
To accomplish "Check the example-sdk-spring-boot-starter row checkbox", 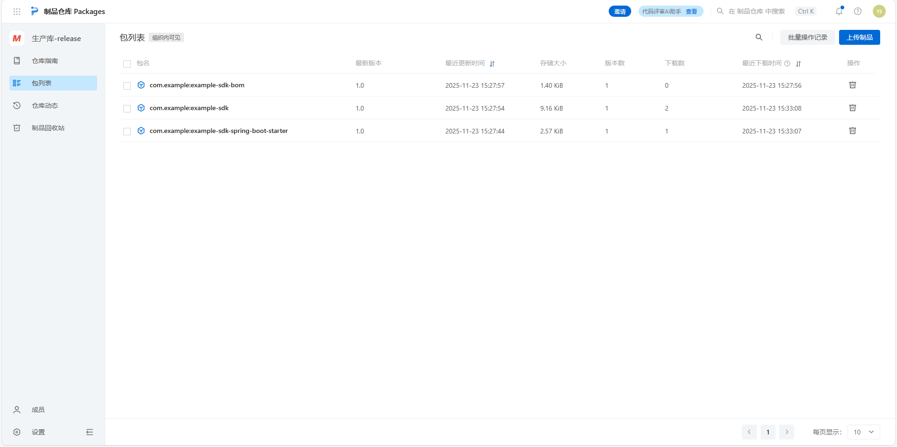I will click(127, 132).
